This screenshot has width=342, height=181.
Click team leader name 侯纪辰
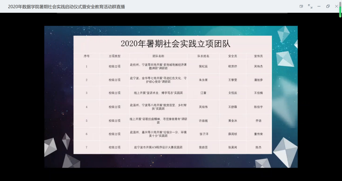coord(203,66)
